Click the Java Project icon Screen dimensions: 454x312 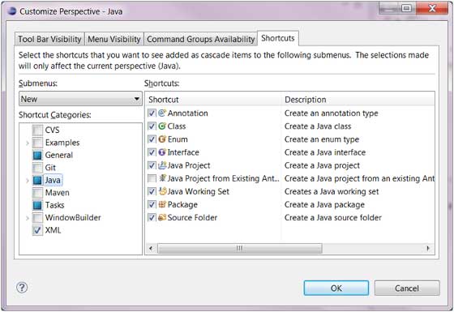pyautogui.click(x=162, y=165)
